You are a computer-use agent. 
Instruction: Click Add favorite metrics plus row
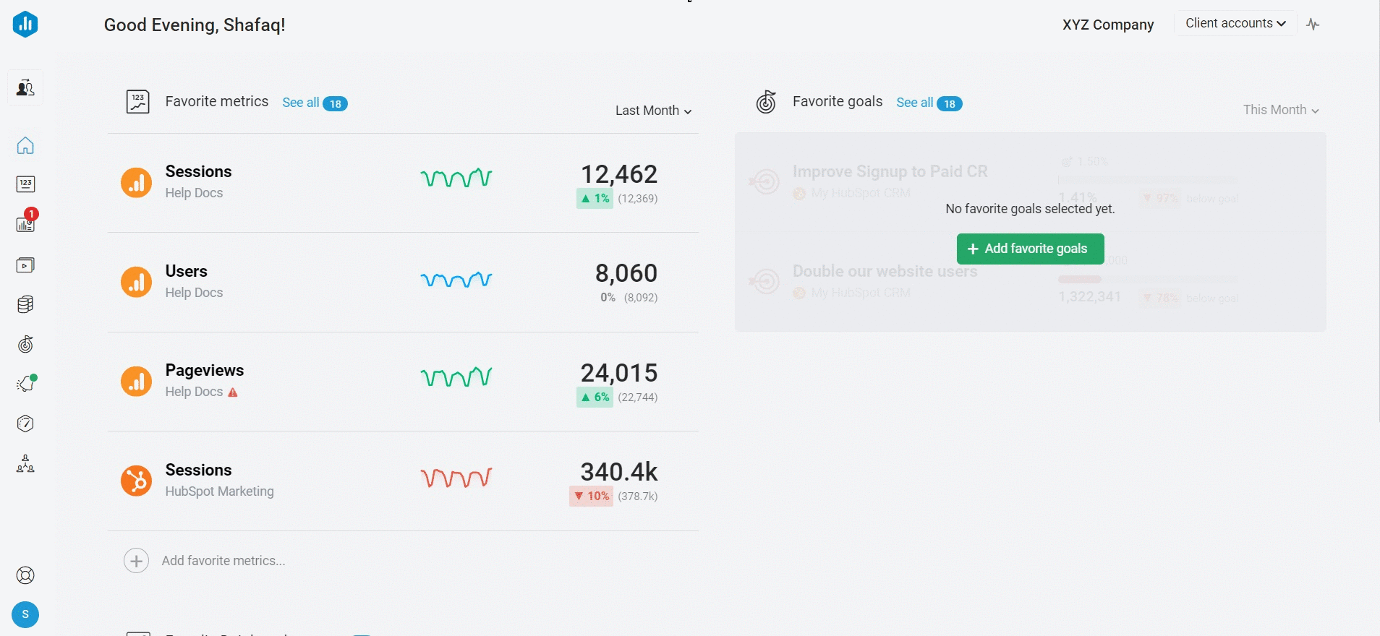tap(205, 561)
